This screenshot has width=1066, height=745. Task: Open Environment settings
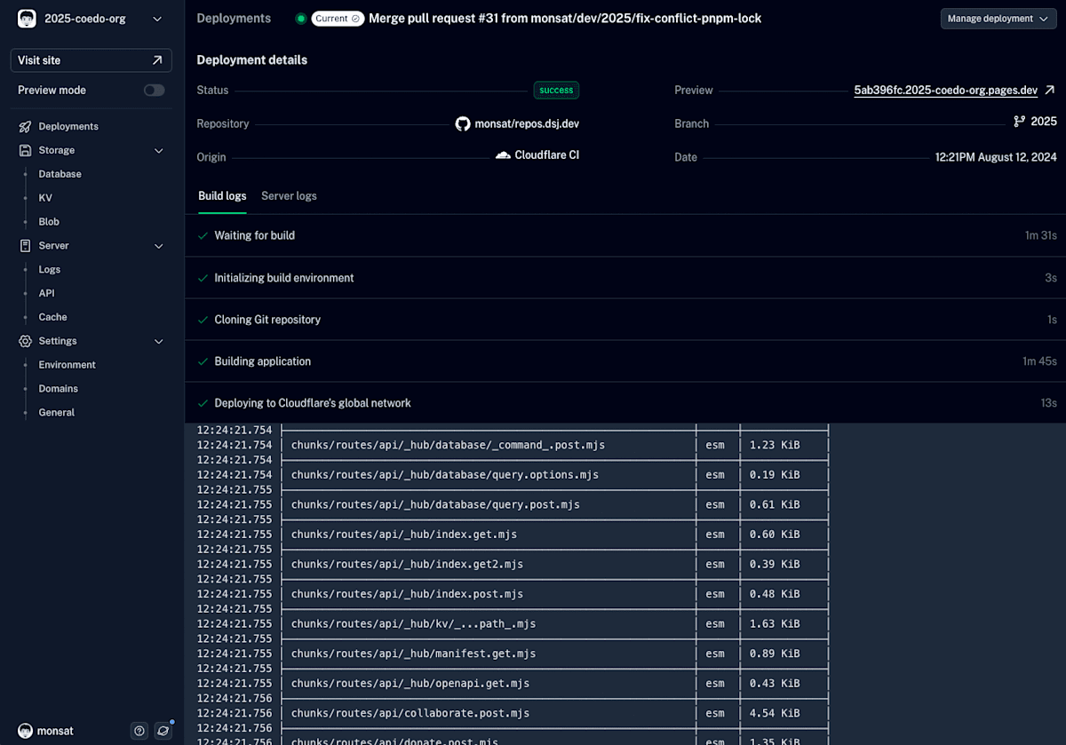[67, 365]
